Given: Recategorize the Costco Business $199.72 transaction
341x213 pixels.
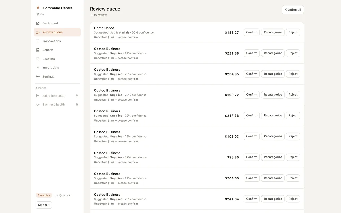Looking at the screenshot, I should 273,95.
